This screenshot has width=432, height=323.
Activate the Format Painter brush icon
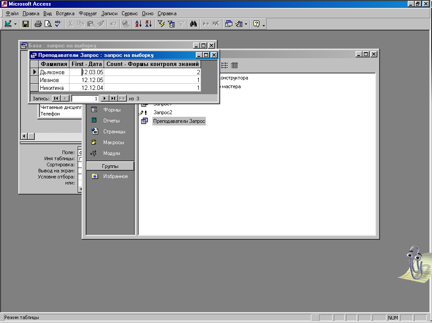[101, 24]
